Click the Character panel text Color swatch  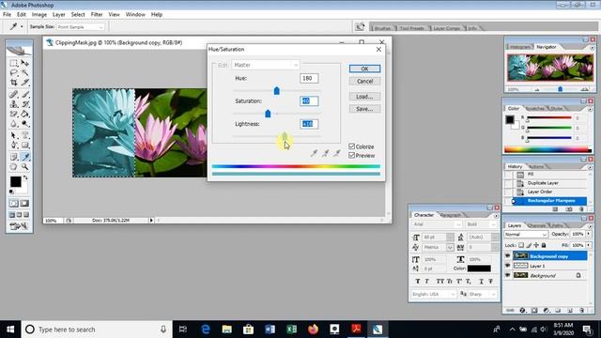point(479,269)
